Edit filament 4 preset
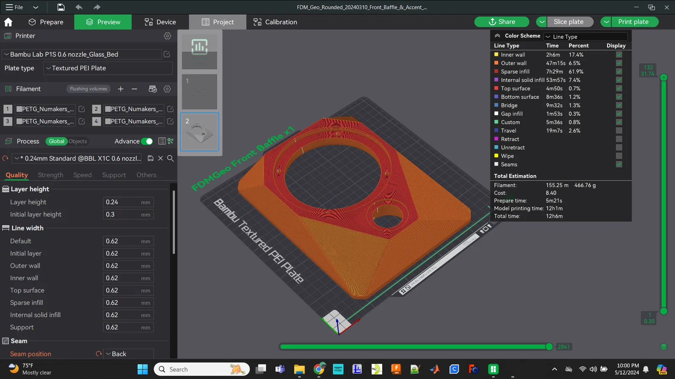The image size is (675, 379). (170, 121)
